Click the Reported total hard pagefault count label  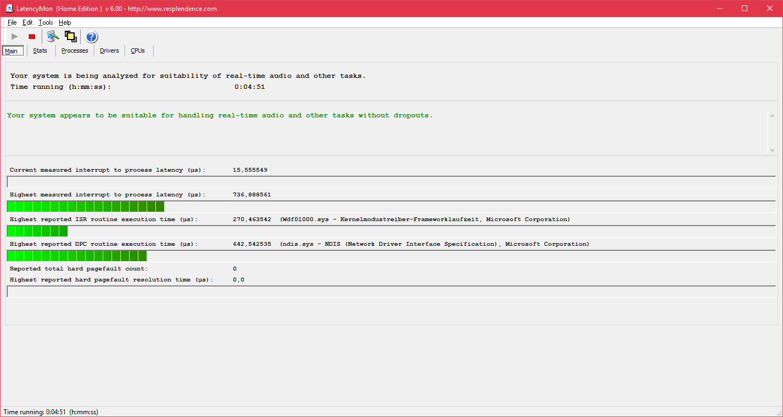click(x=79, y=269)
